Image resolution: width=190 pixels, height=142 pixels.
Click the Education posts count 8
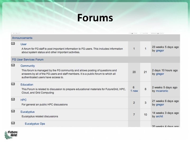(145, 89)
